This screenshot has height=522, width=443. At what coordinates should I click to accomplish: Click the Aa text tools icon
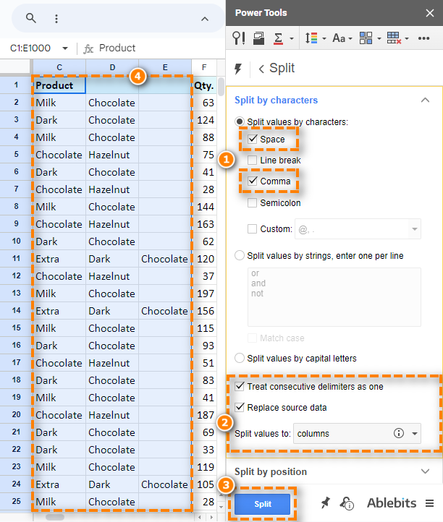click(x=339, y=38)
